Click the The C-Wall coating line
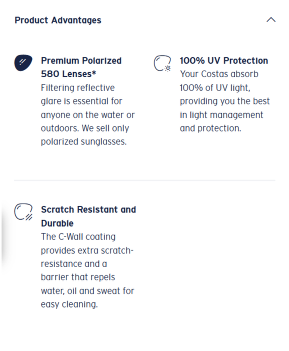 coord(78,237)
